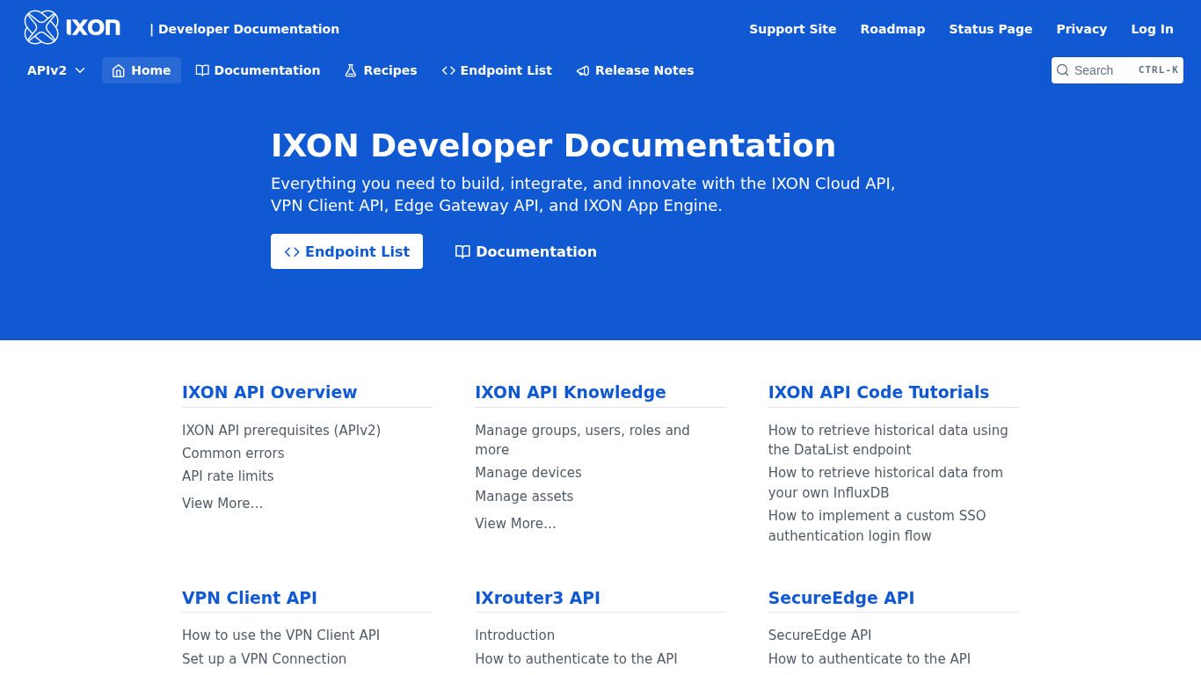This screenshot has height=675, width=1201.
Task: Open IXrouter3 How to authenticate to the API
Action: pos(576,659)
